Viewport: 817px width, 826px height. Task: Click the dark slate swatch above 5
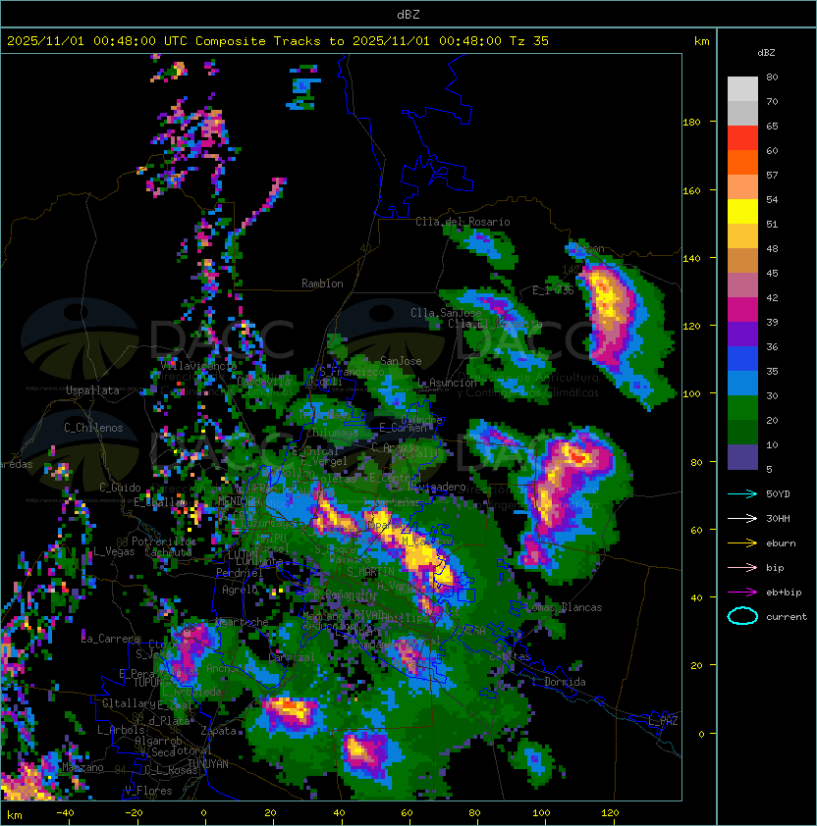click(x=742, y=457)
